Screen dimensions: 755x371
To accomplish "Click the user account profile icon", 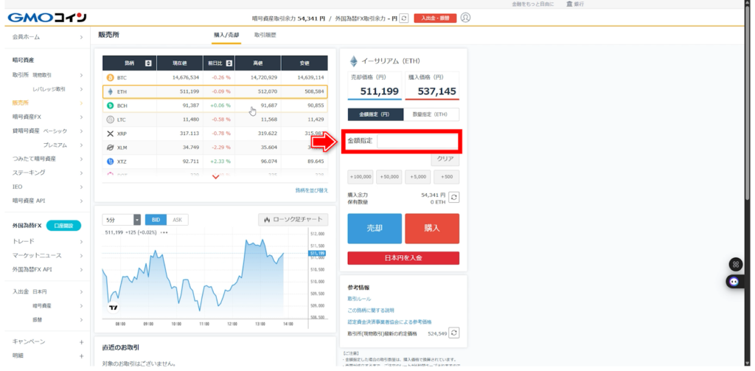I will 465,18.
